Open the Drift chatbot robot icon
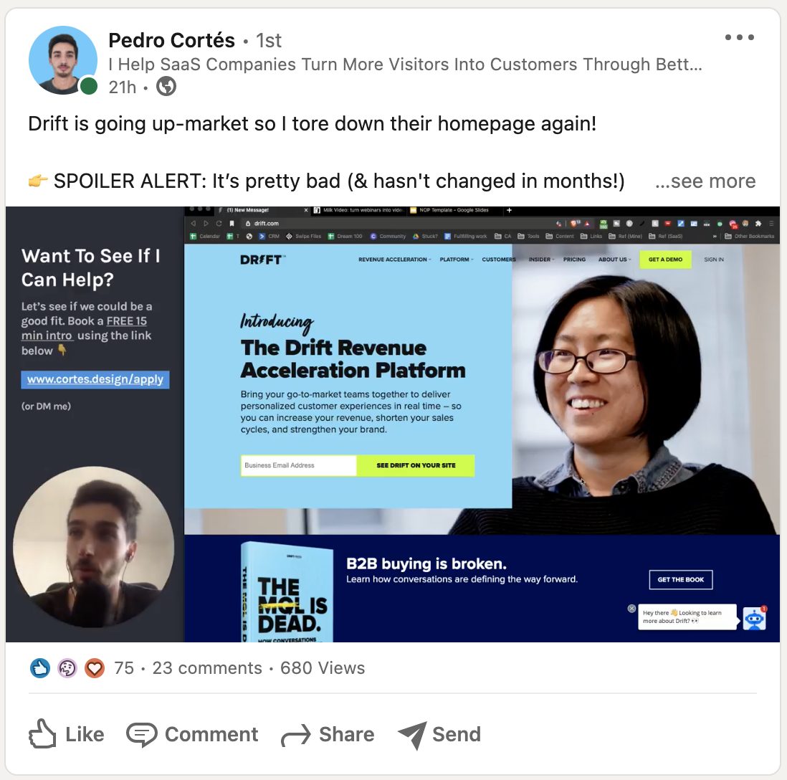Viewport: 787px width, 780px height. pos(754,619)
